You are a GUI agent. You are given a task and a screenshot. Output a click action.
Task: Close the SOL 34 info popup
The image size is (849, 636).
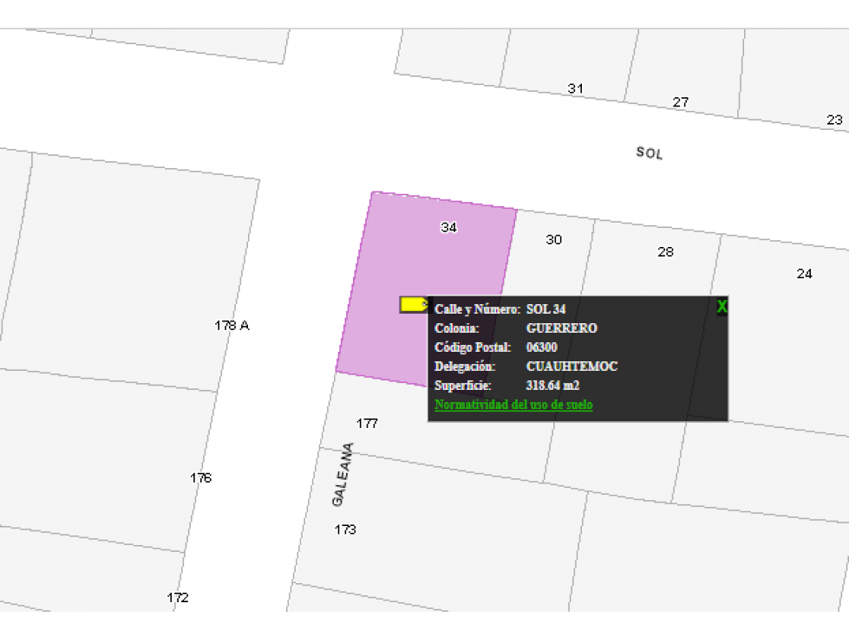tap(722, 307)
